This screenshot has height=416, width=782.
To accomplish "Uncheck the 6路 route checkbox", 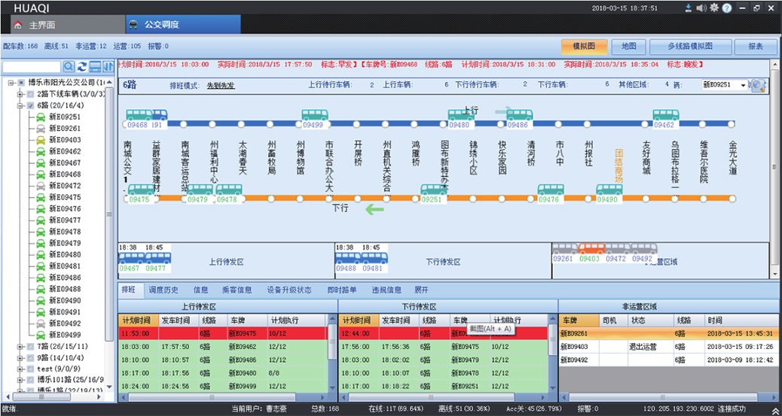I will (x=30, y=106).
